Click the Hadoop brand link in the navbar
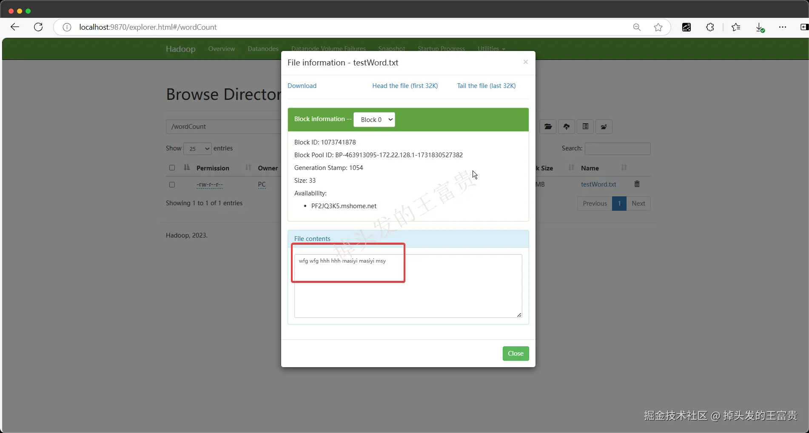The width and height of the screenshot is (809, 433). 181,49
